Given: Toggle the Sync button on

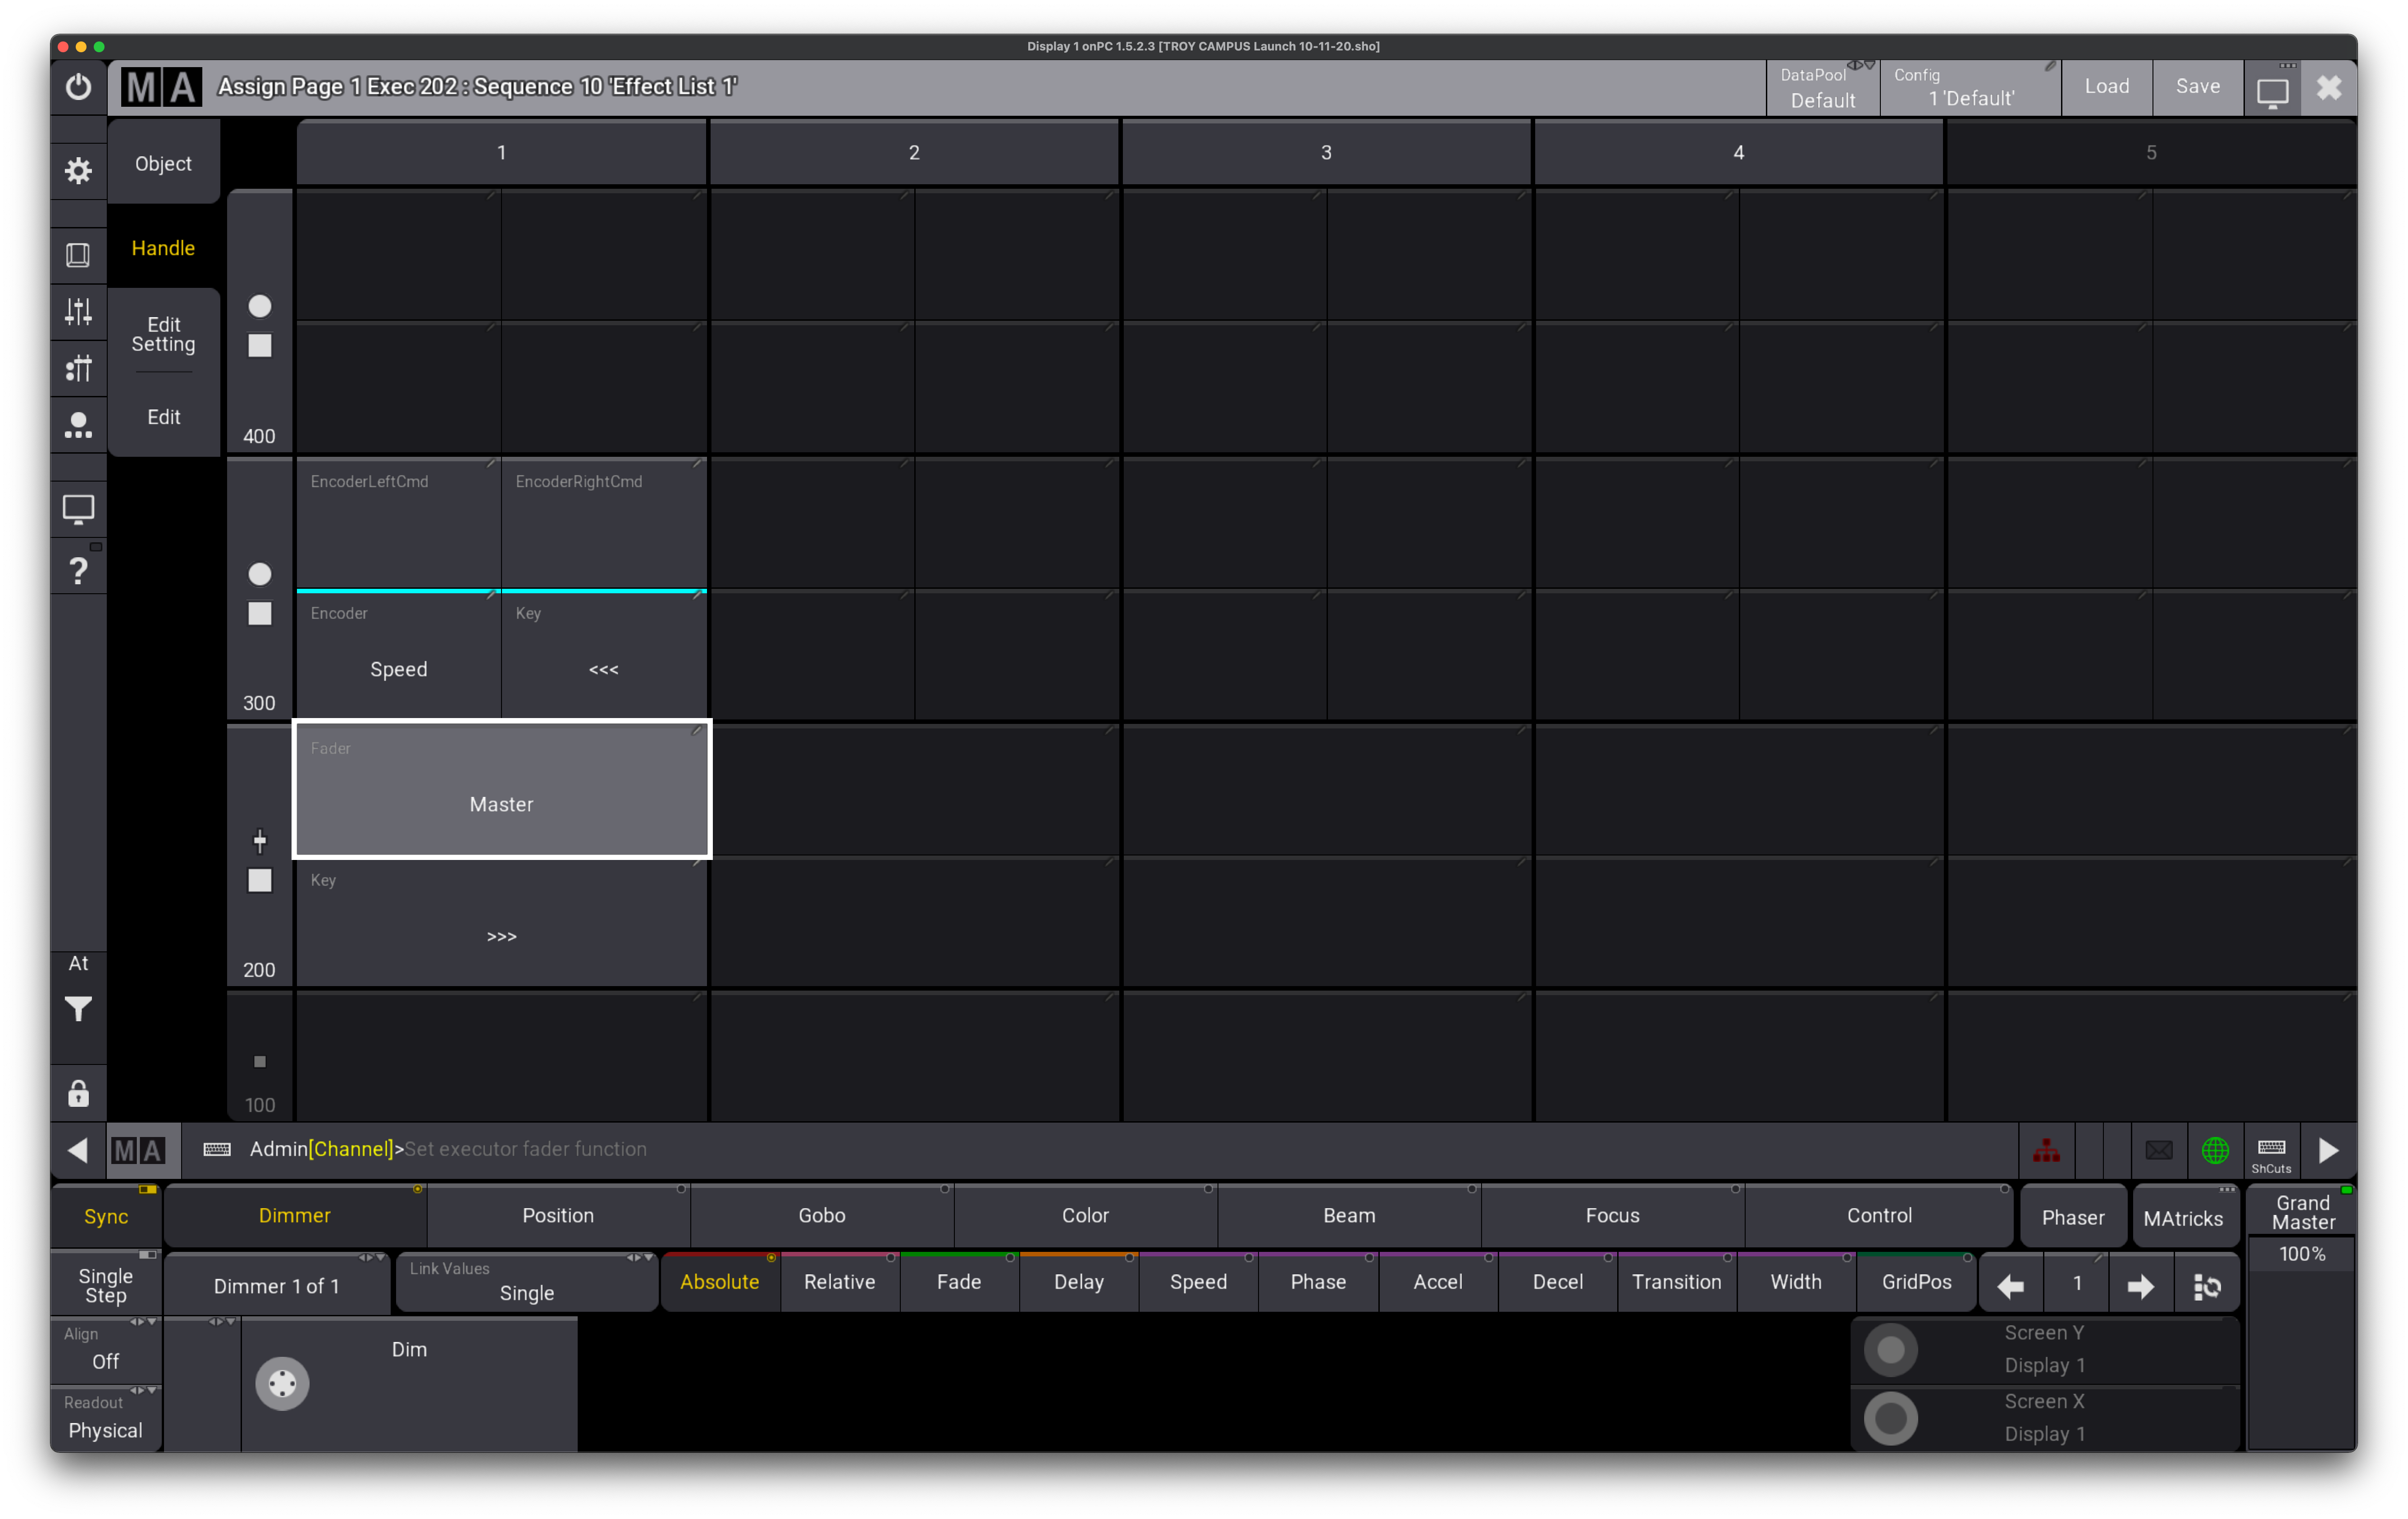Looking at the screenshot, I should [x=103, y=1214].
